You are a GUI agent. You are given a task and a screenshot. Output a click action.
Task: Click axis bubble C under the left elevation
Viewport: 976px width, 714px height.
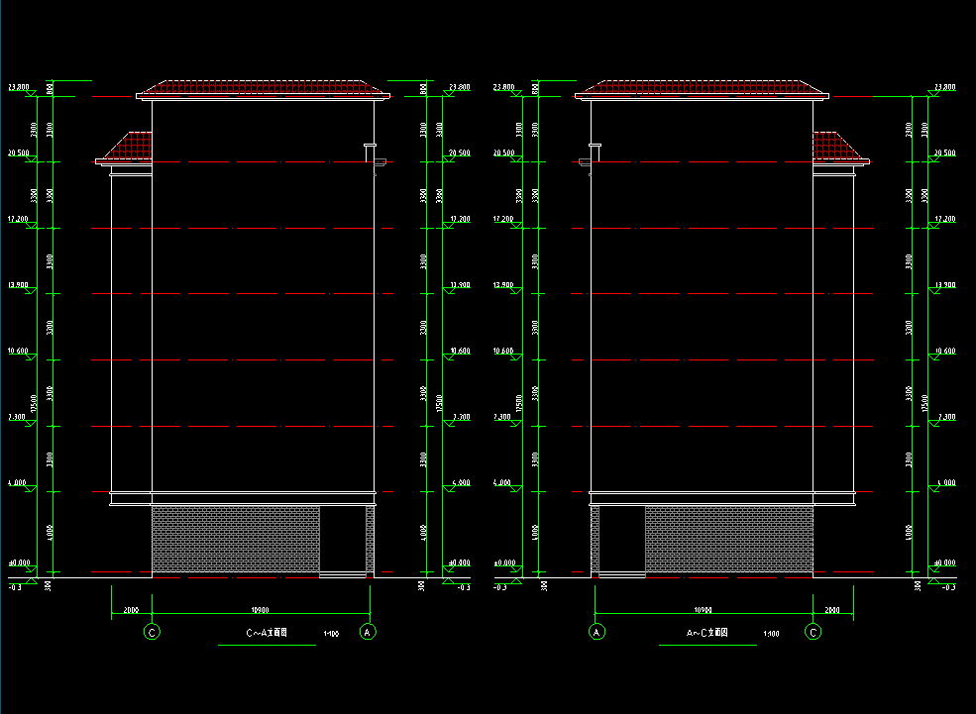click(152, 632)
